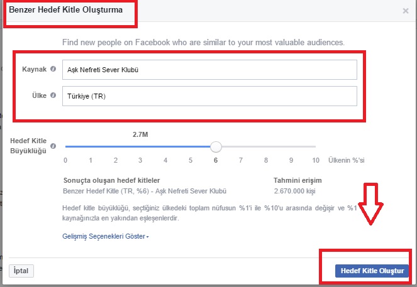Click the dropdown arrow after Gelişmiş Seçenekleri
Viewport: 417px width, 287px height.
[x=148, y=237]
